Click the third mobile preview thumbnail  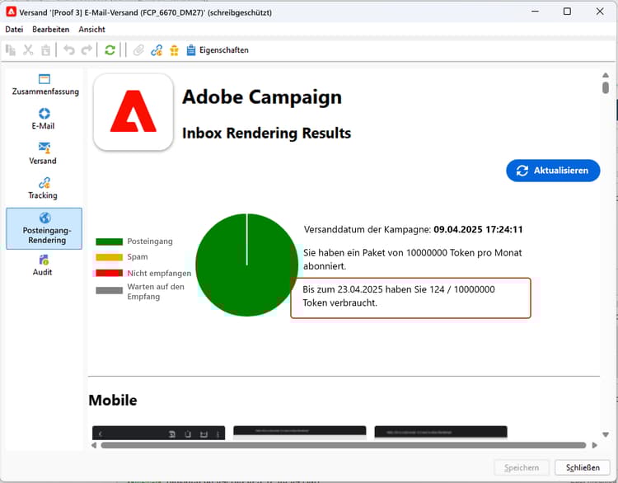[x=441, y=433]
